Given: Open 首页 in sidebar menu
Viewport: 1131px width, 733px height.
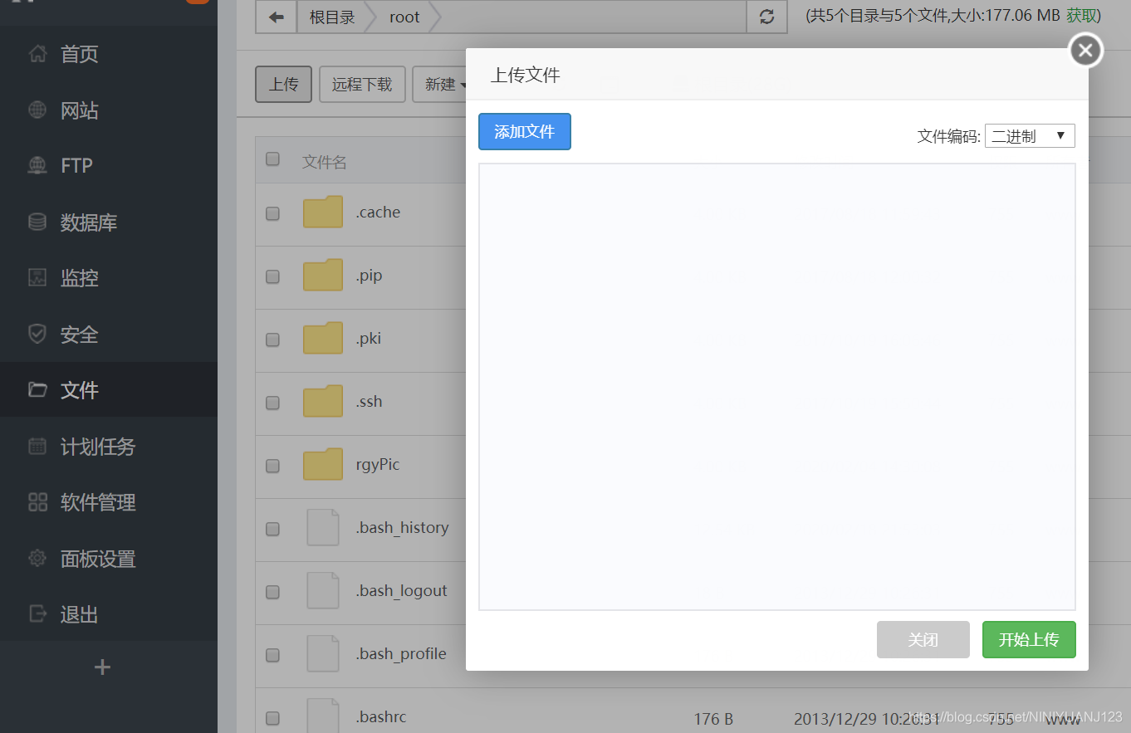Looking at the screenshot, I should pyautogui.click(x=80, y=54).
